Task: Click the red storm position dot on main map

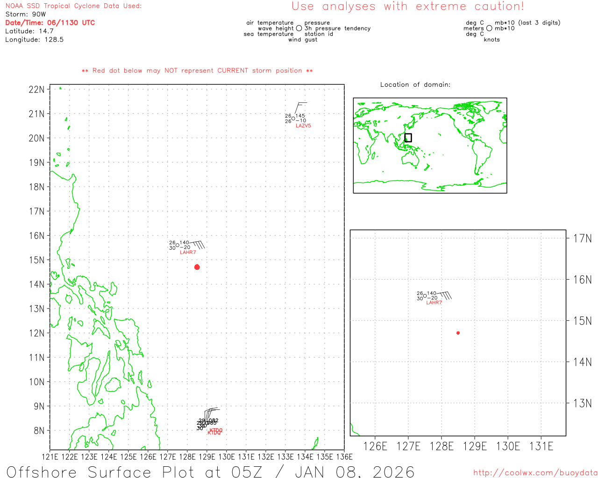Action: [197, 267]
